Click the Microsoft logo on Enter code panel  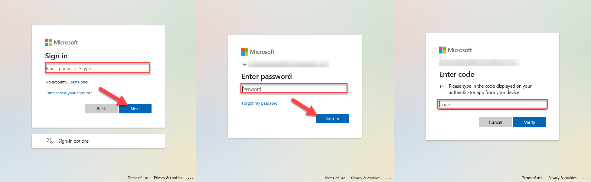click(x=455, y=50)
